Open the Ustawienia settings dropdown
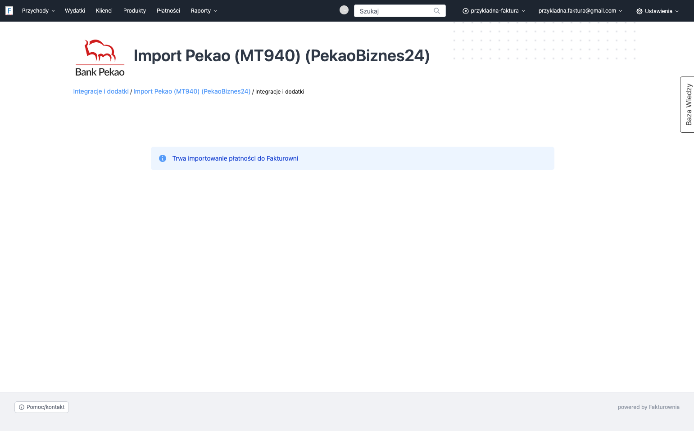The image size is (694, 431). [x=657, y=11]
